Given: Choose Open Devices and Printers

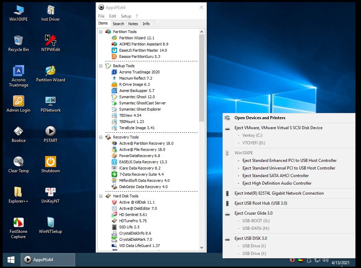Looking at the screenshot, I should [x=289, y=118].
